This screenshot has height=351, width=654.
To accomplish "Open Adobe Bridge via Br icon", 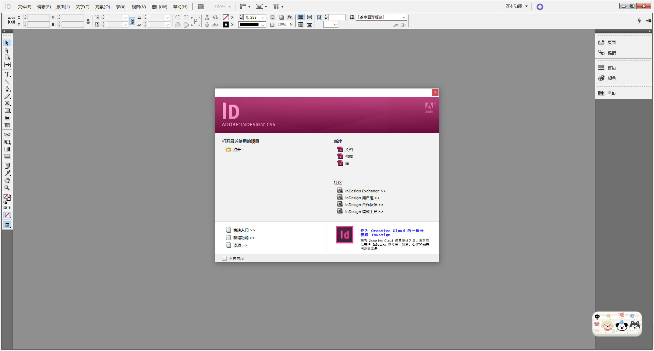I will [201, 7].
